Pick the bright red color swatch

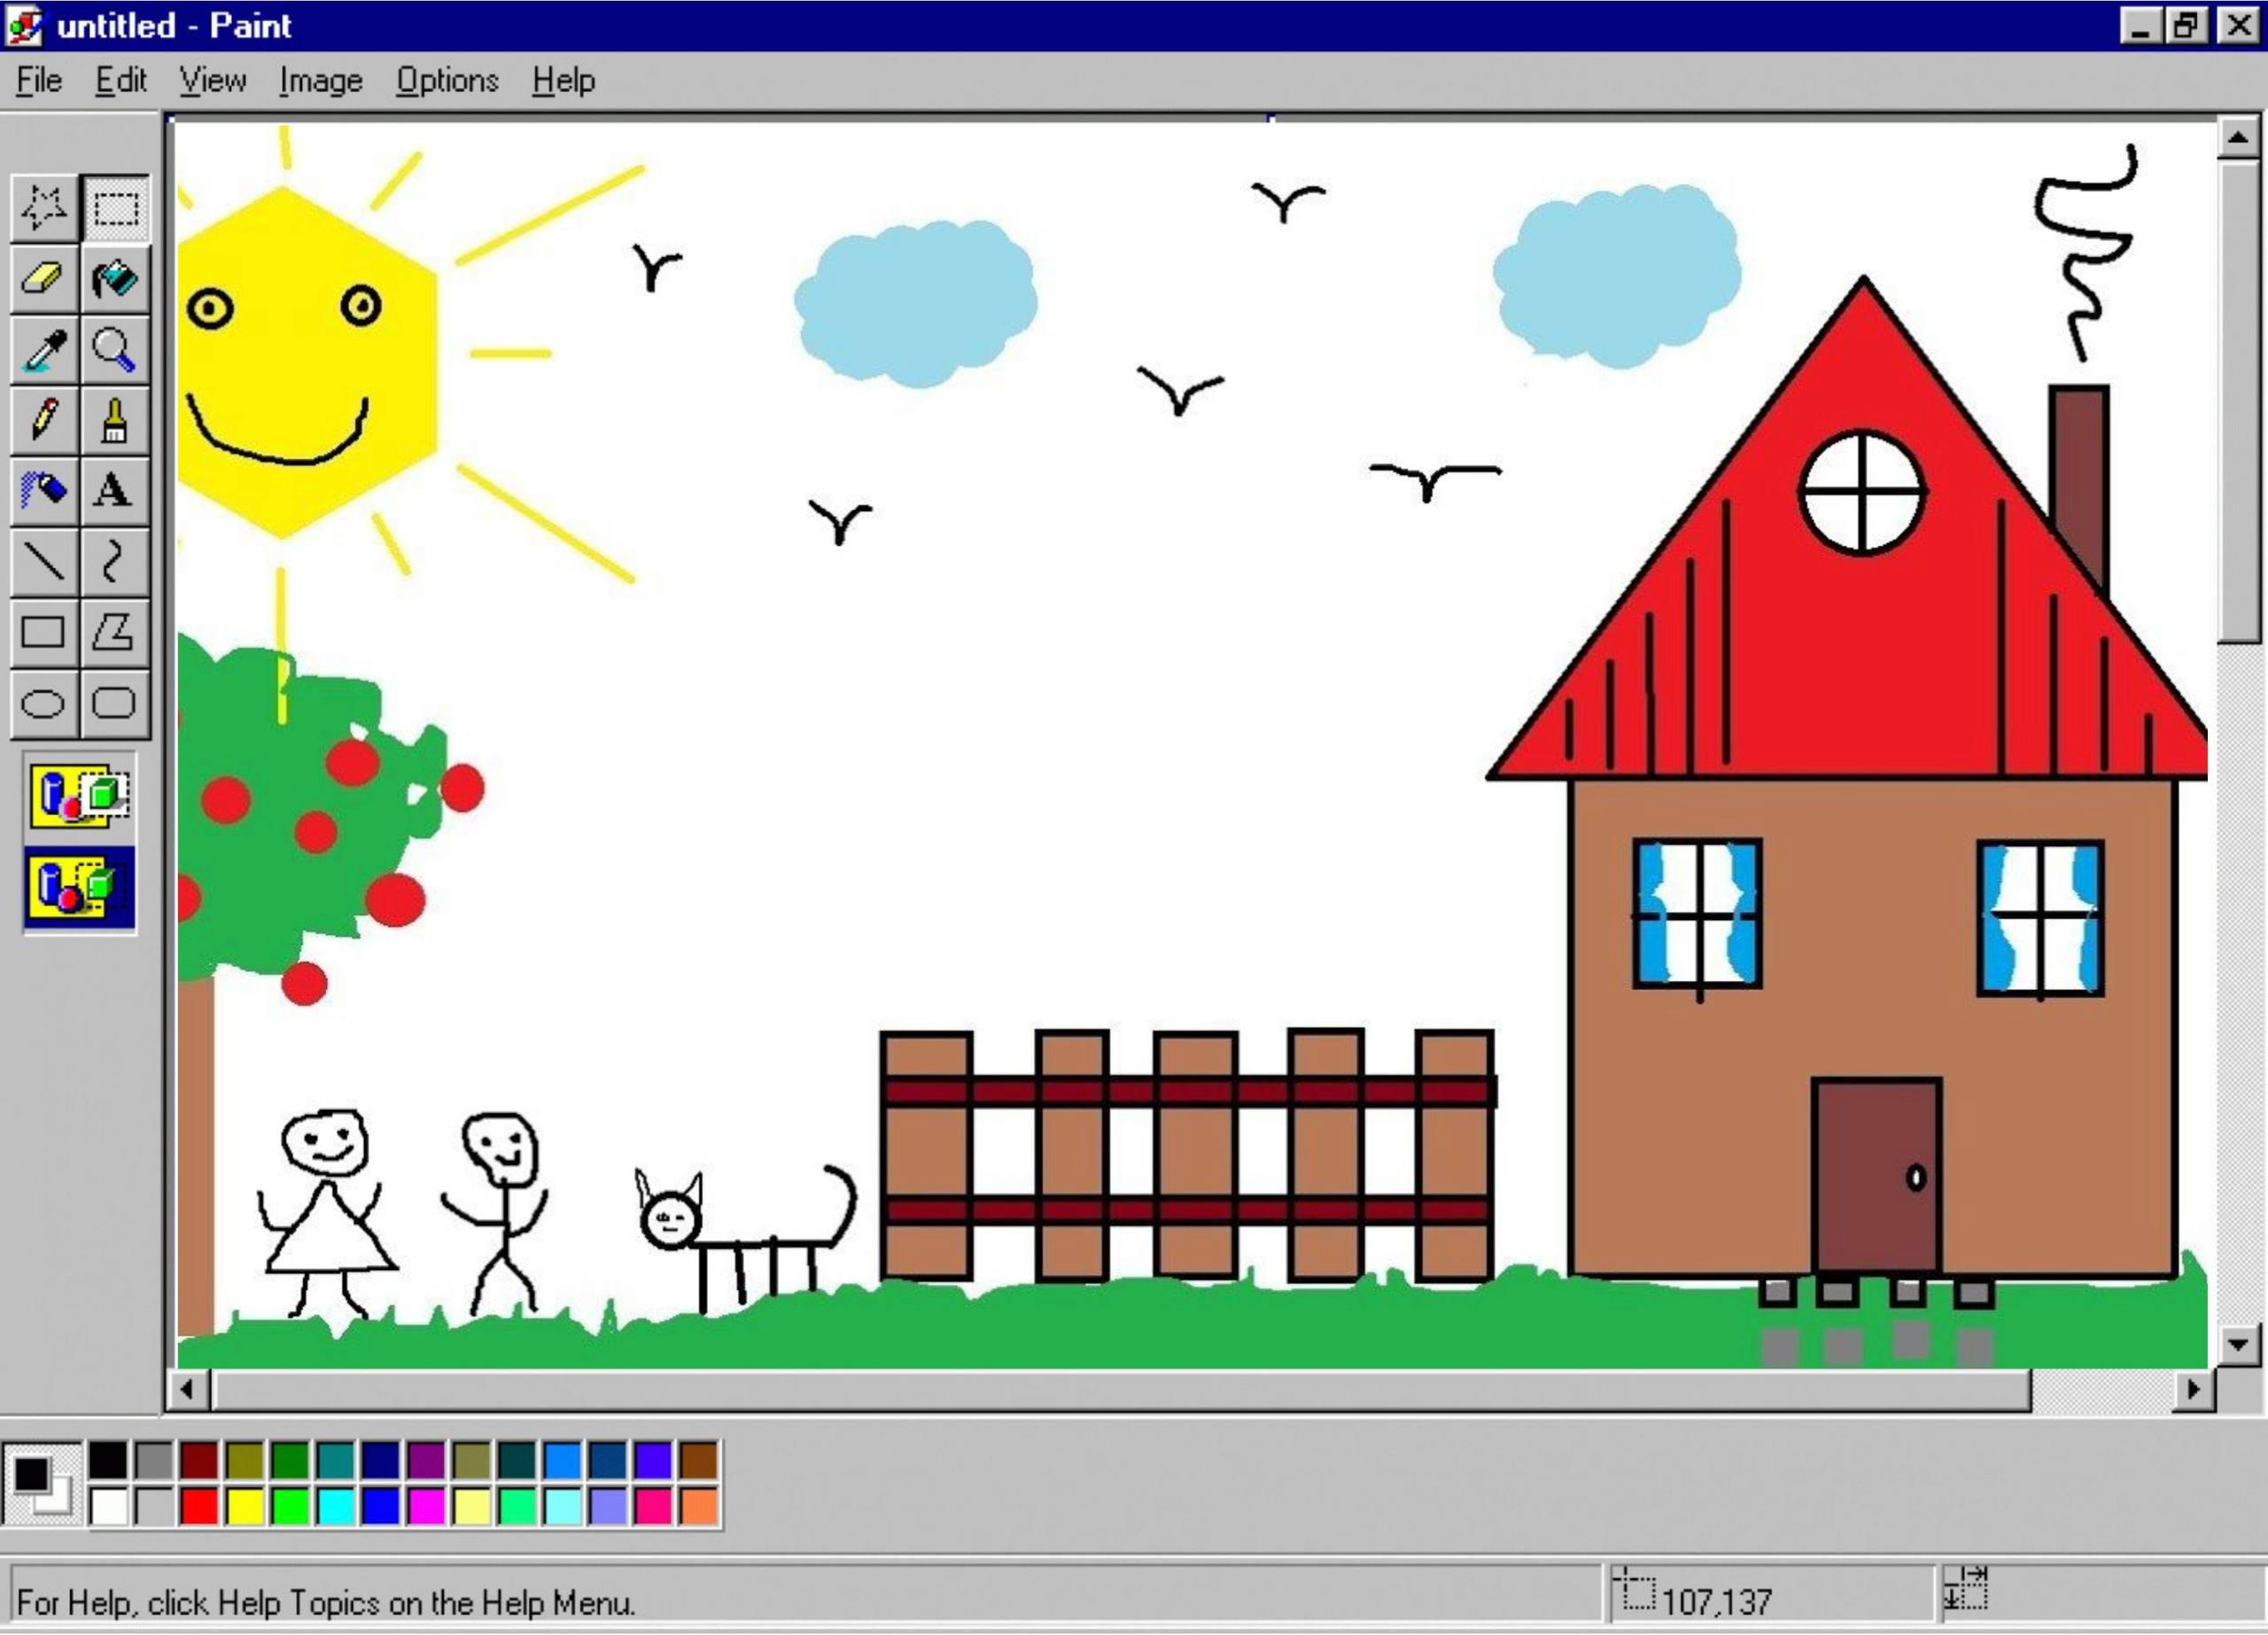(199, 1506)
